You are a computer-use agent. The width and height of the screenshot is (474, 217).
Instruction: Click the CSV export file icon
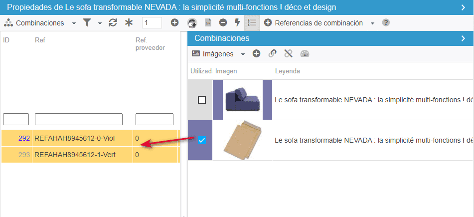click(x=208, y=23)
